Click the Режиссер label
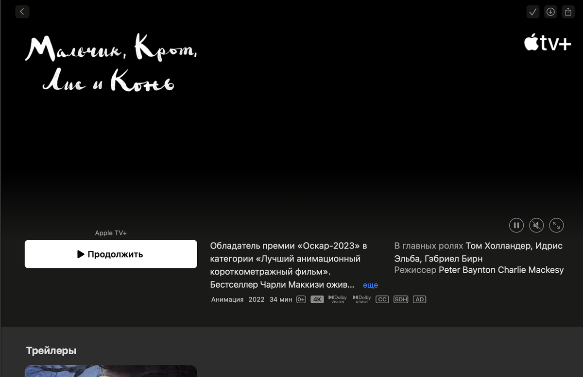Image resolution: width=583 pixels, height=377 pixels. [415, 270]
